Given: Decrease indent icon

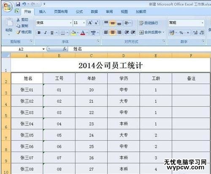Looking at the screenshot, I should 127,33.
